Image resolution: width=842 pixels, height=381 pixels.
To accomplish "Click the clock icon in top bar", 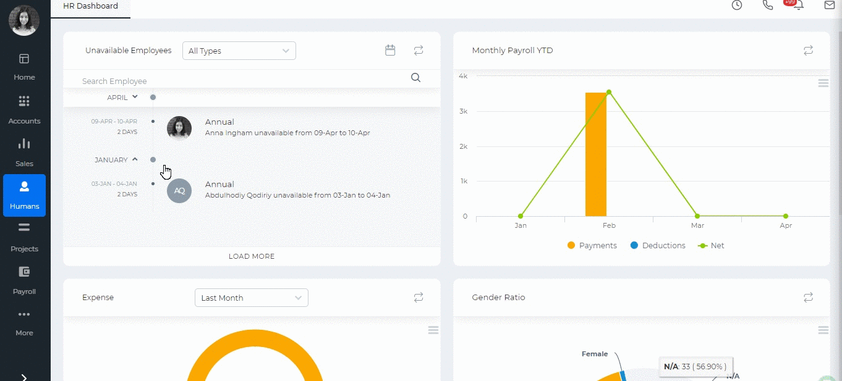I will pos(737,5).
